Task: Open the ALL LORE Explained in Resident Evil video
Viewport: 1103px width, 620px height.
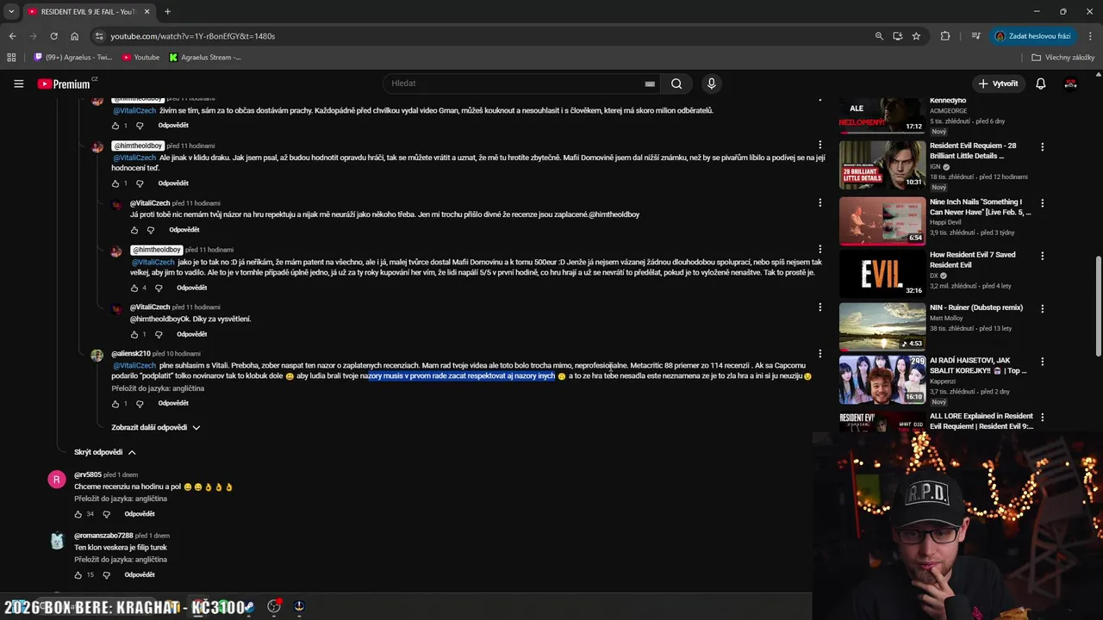Action: coord(981,421)
